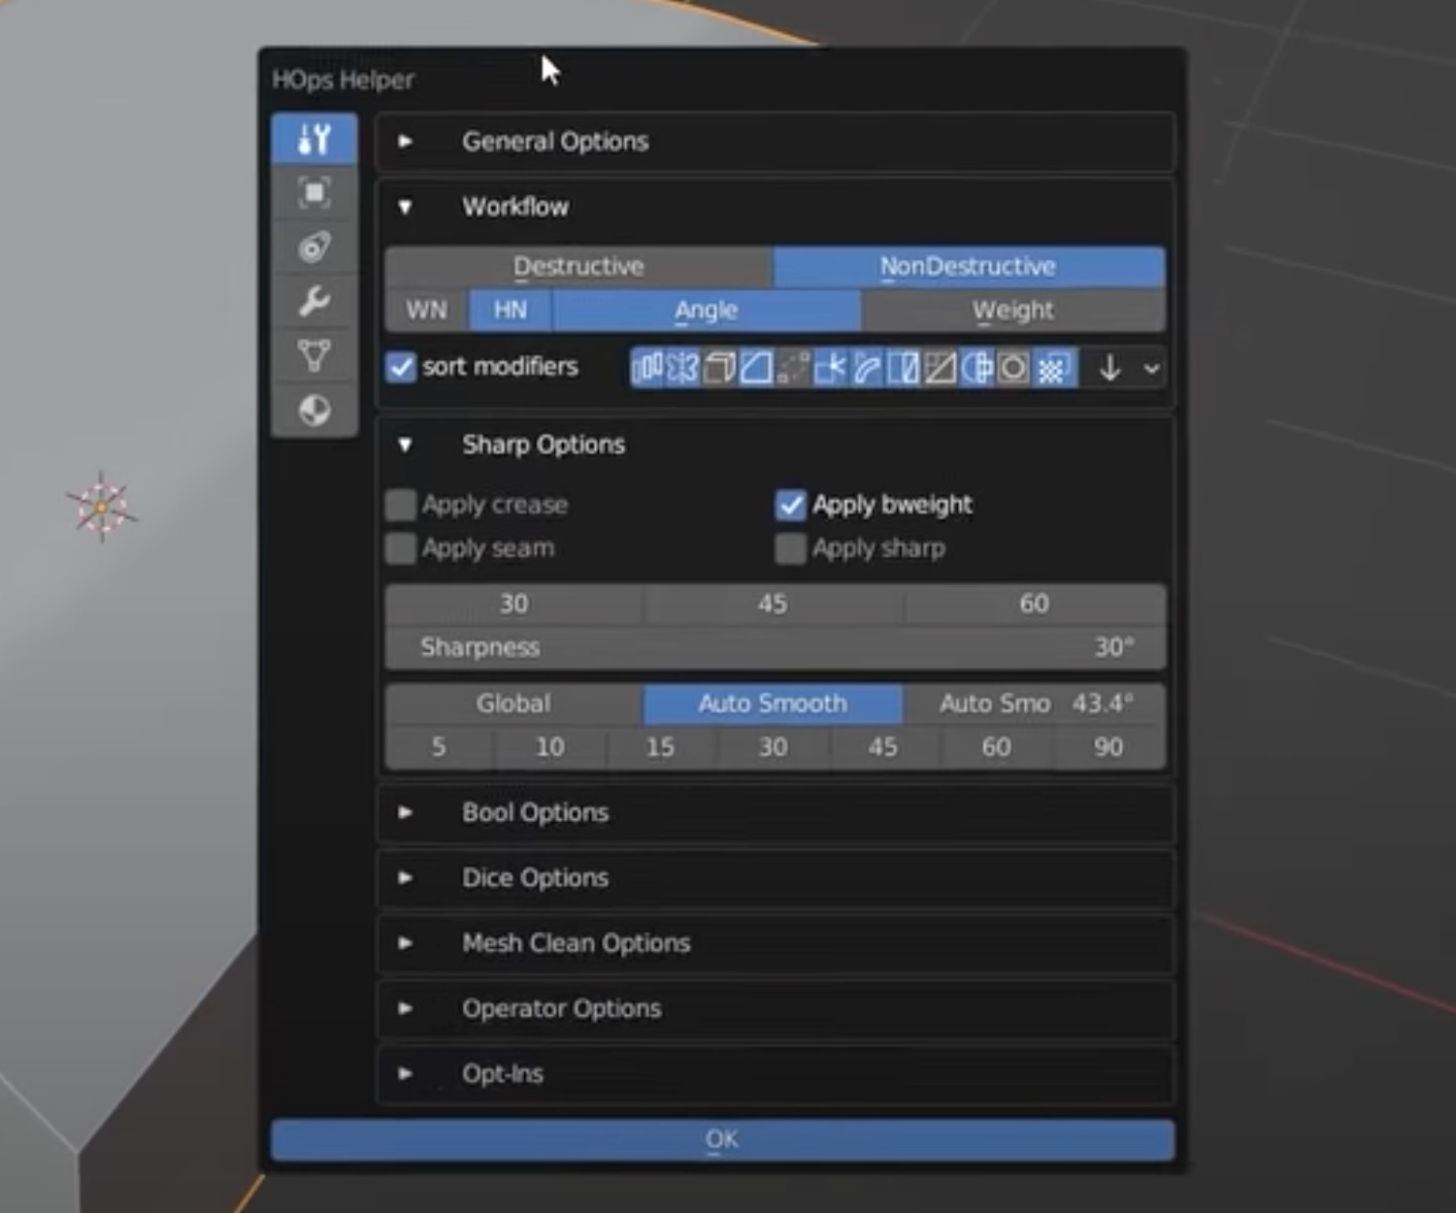Set auto smooth angle preset 60

[996, 747]
